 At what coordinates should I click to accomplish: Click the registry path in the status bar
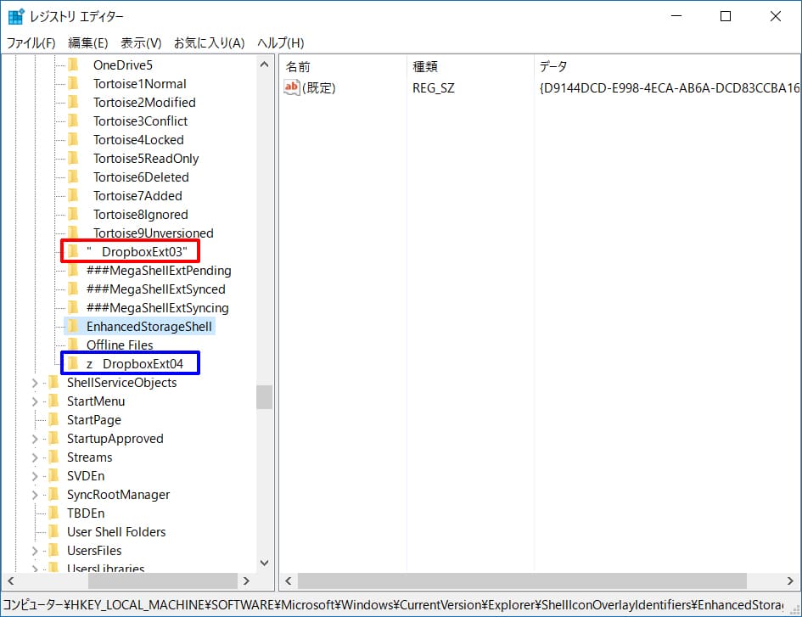tap(393, 605)
